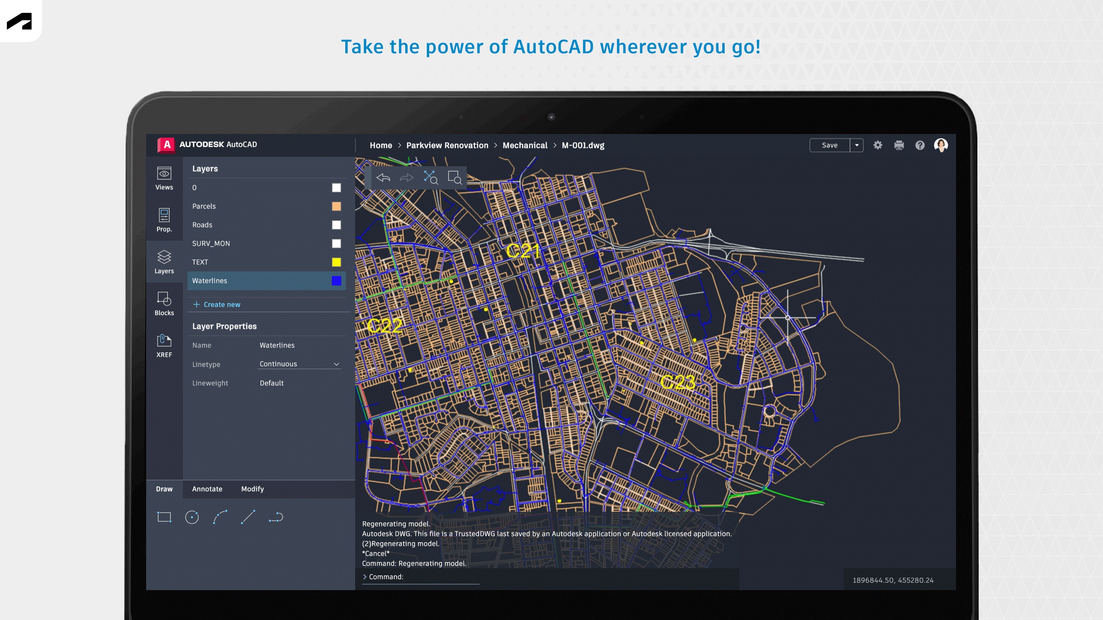The height and width of the screenshot is (620, 1103).
Task: Expand the Command line prompt
Action: point(365,577)
